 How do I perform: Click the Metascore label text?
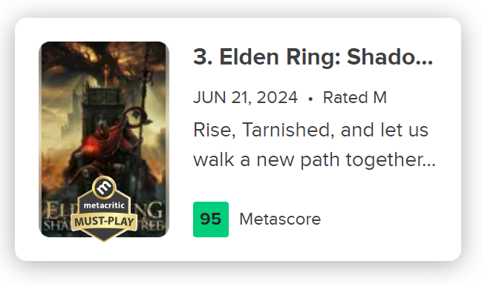pos(280,219)
